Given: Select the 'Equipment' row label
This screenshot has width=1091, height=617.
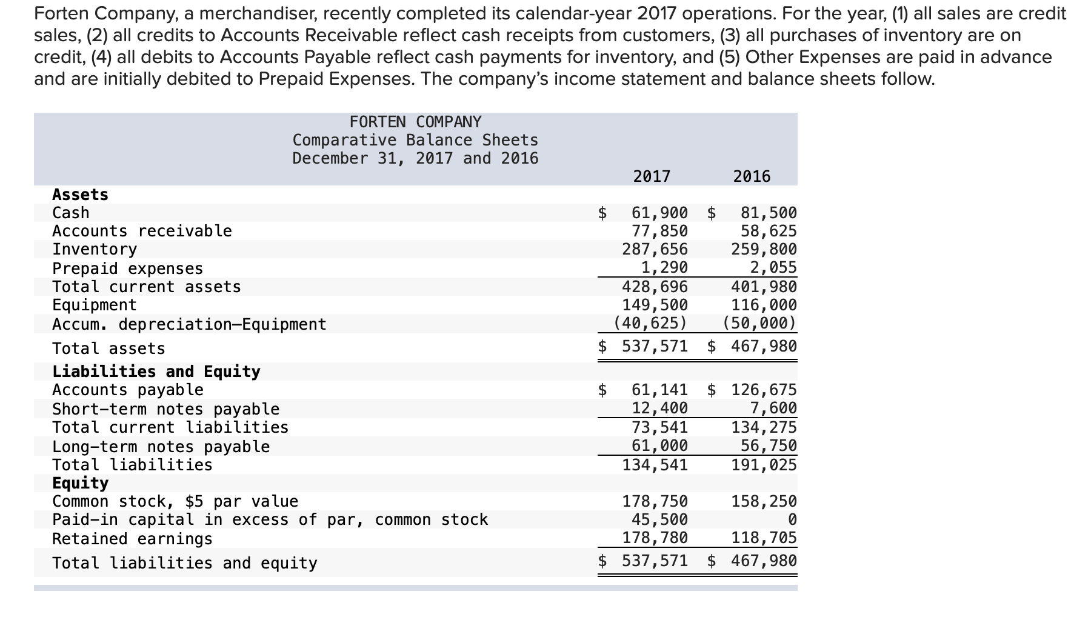Looking at the screenshot, I should [95, 305].
